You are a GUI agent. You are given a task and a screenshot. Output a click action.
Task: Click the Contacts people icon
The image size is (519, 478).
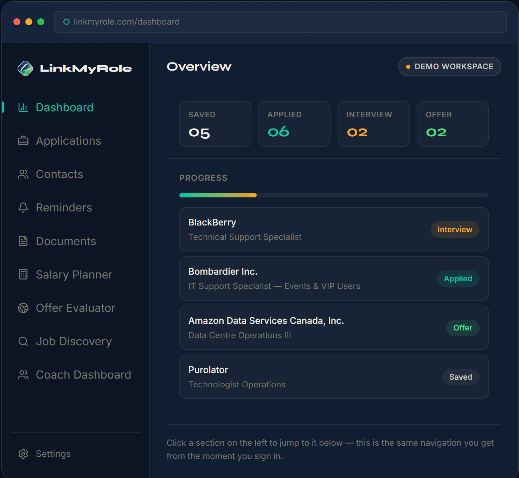tap(23, 174)
